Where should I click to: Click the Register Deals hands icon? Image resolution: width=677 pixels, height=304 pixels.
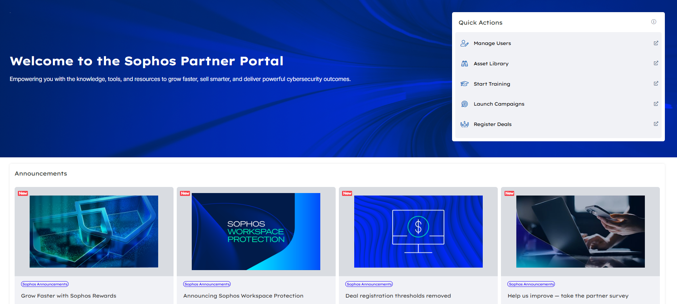pos(464,124)
